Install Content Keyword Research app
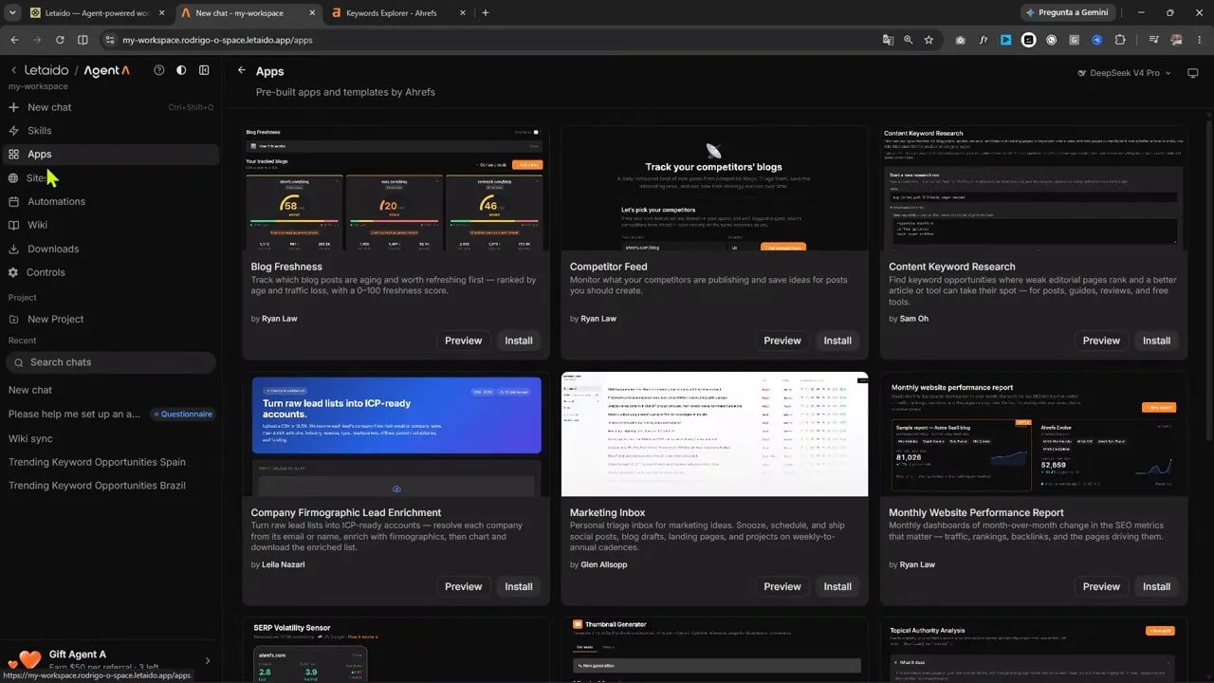 coord(1156,341)
